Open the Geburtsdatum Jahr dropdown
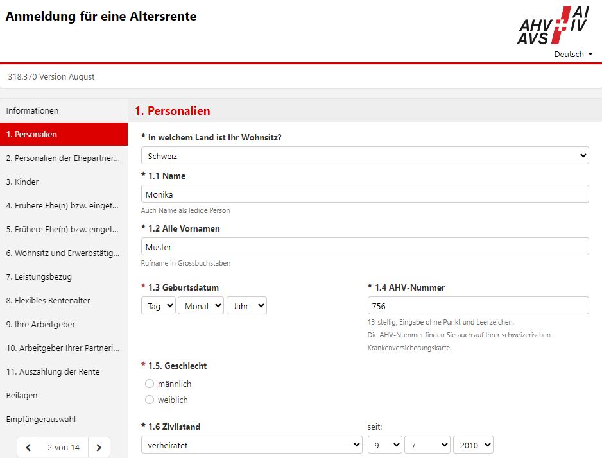Screen dimensions: 602x458 click(246, 306)
